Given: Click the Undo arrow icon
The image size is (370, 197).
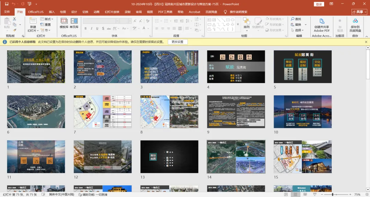Looking at the screenshot, I should (x=14, y=4).
